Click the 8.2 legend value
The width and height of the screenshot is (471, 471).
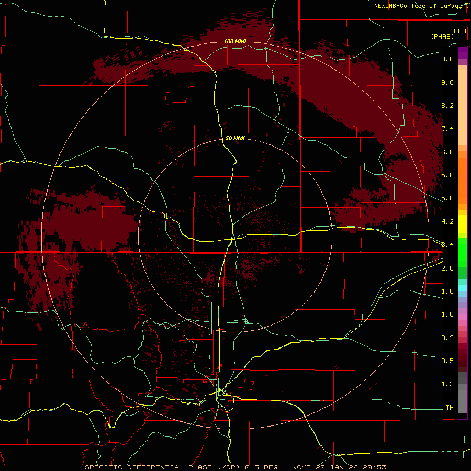coord(447,105)
